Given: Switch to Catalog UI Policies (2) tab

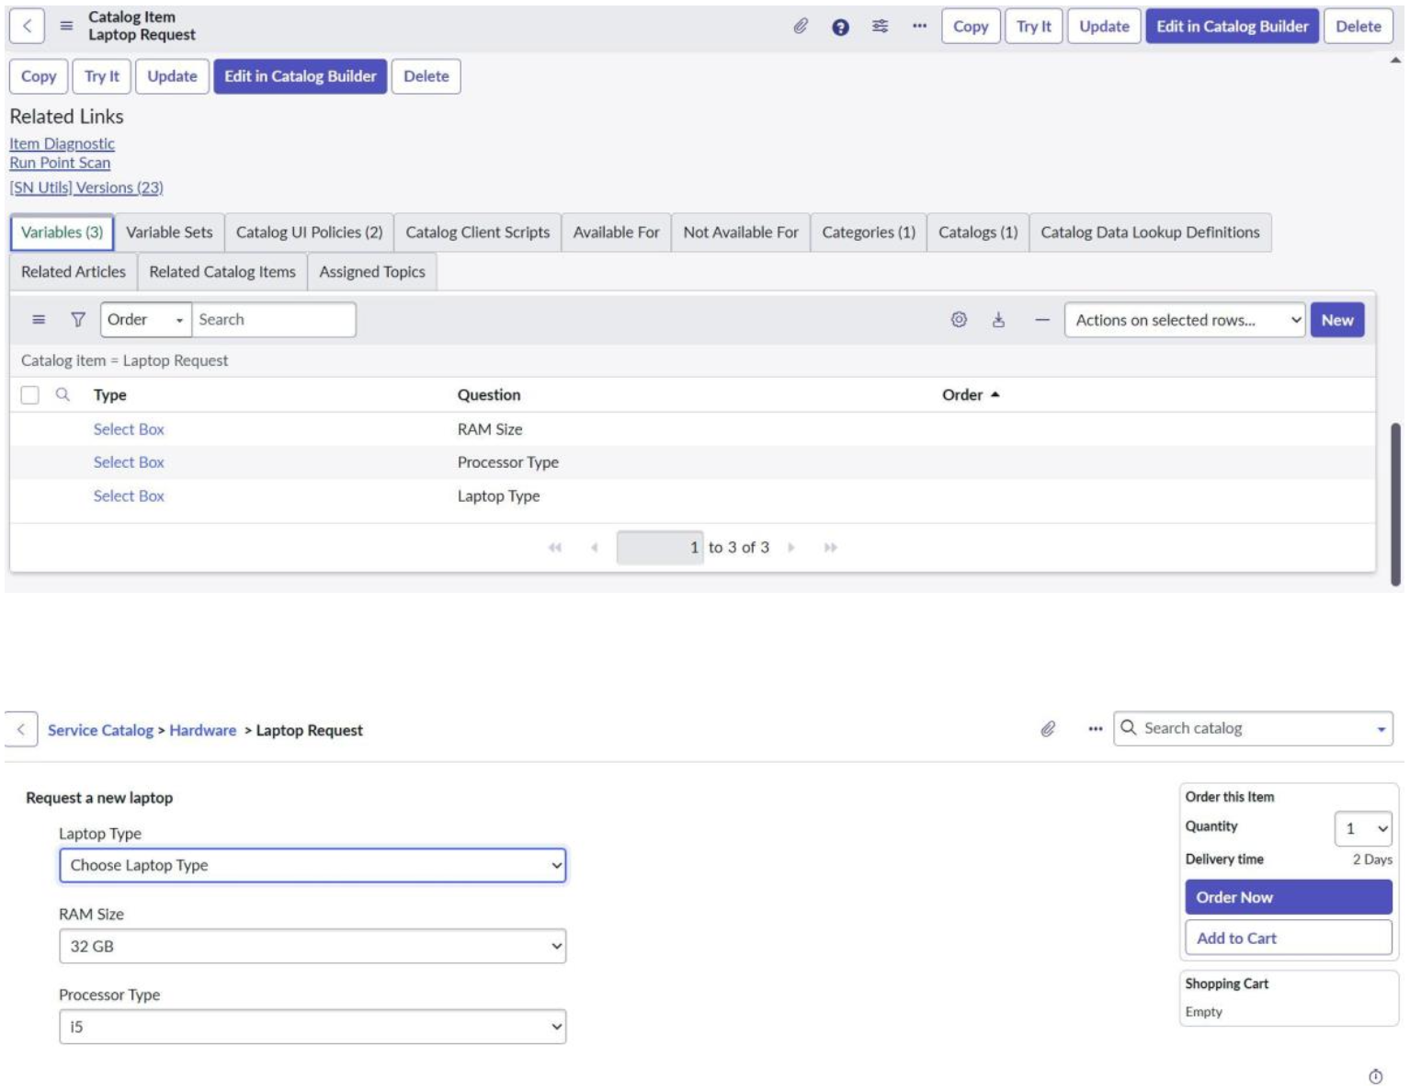Looking at the screenshot, I should (x=309, y=233).
